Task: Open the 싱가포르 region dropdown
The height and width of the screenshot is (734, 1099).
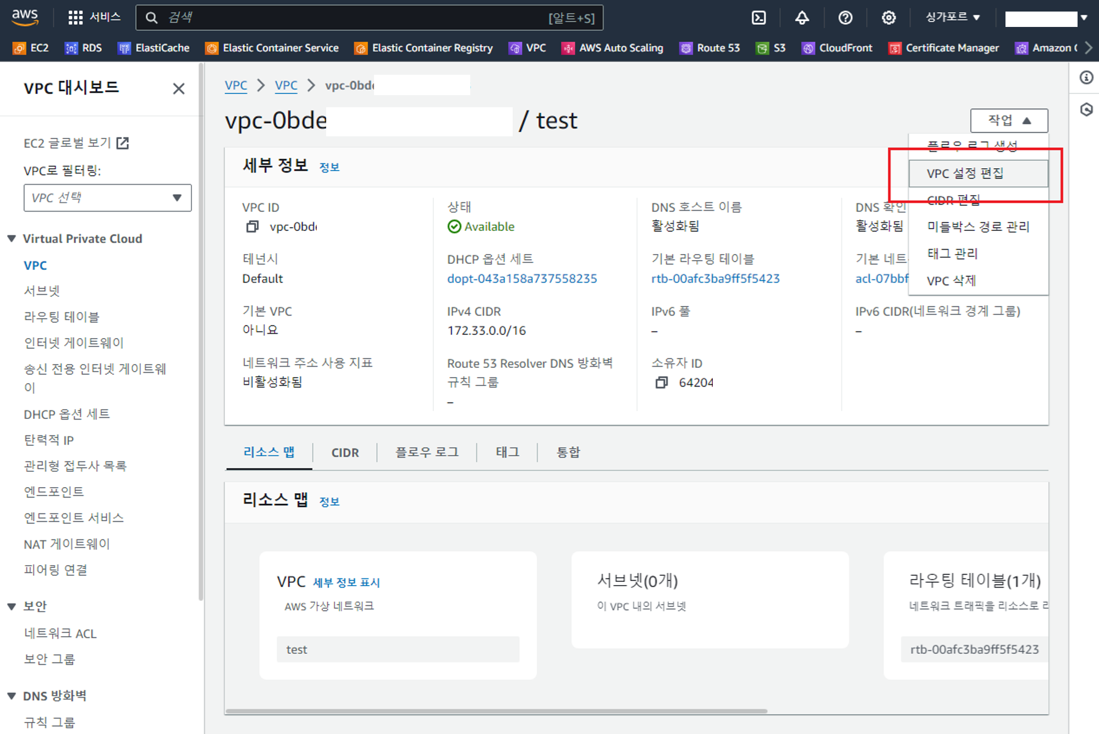Action: (x=953, y=18)
